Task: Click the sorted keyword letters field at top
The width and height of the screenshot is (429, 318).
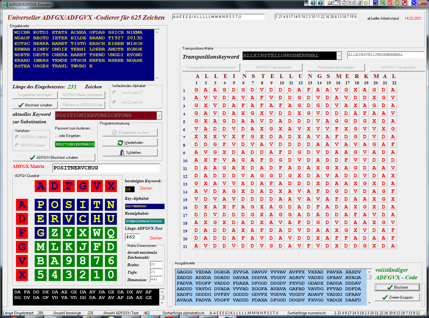Action: tap(219, 17)
